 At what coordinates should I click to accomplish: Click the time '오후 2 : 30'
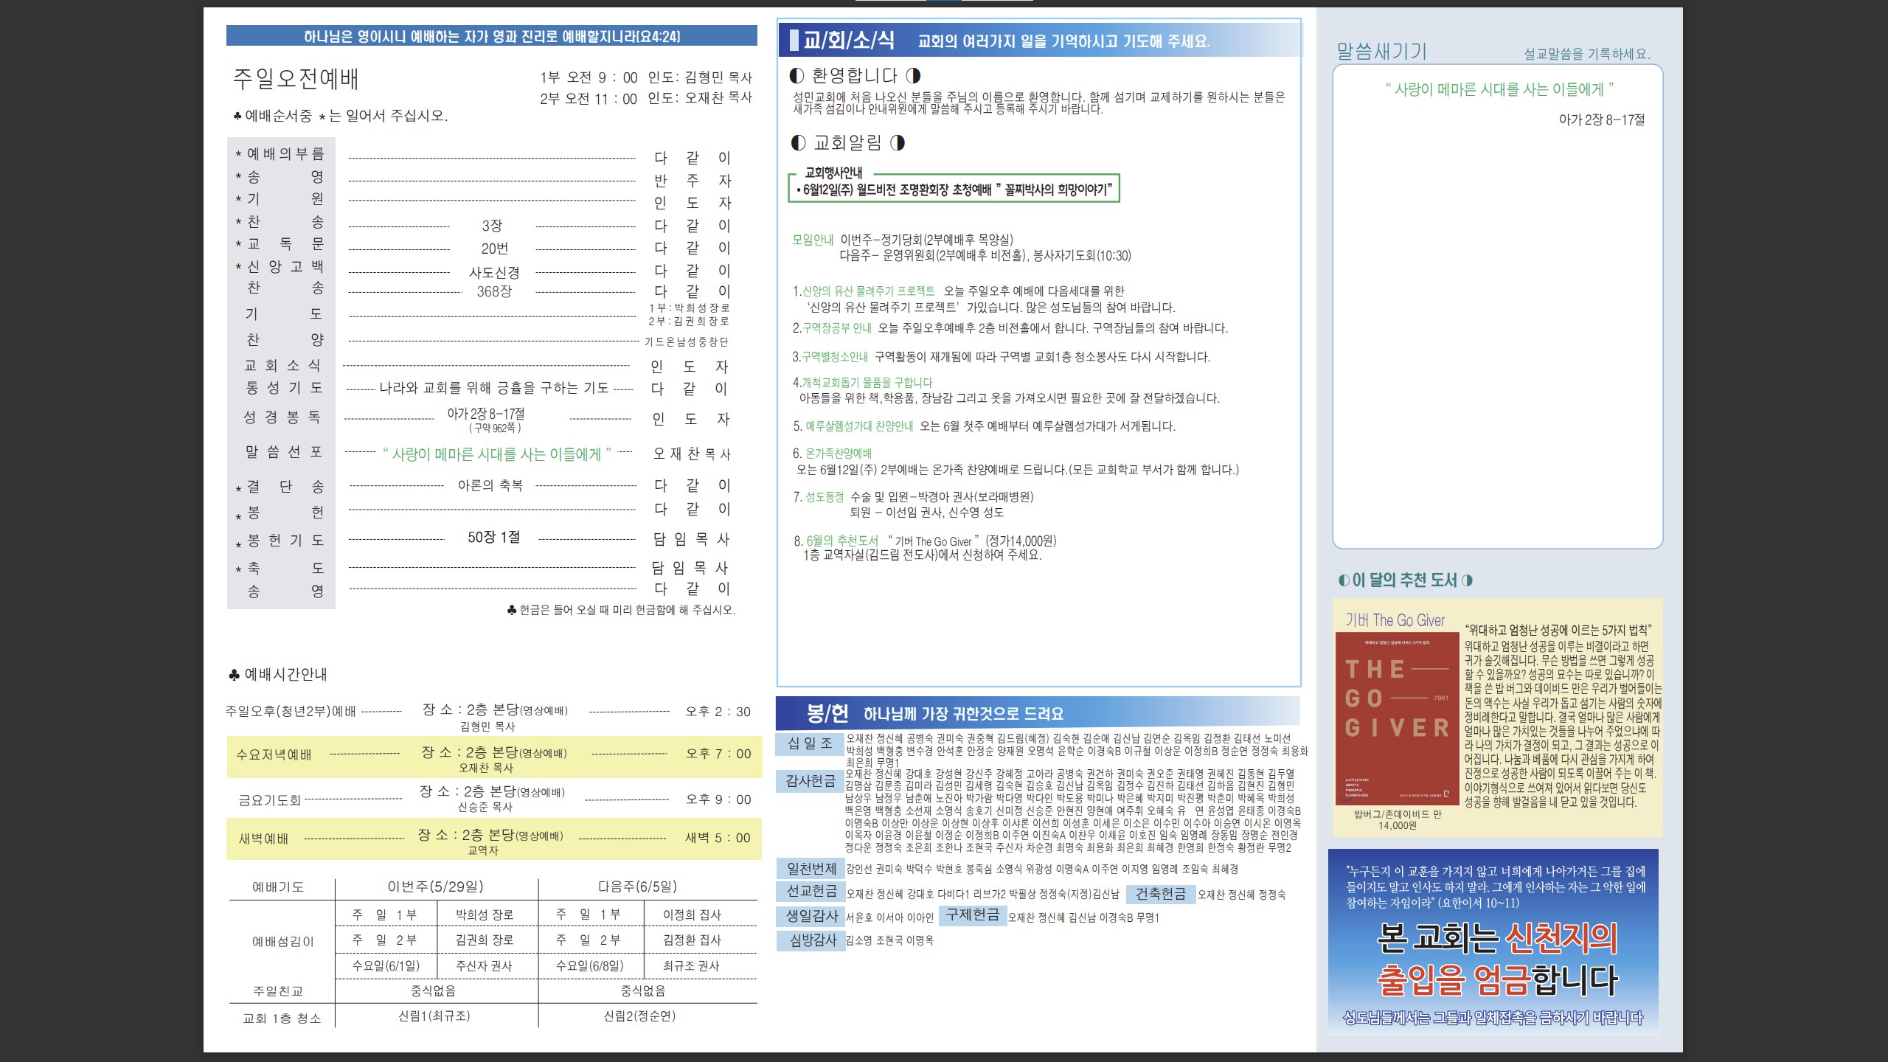point(718,712)
